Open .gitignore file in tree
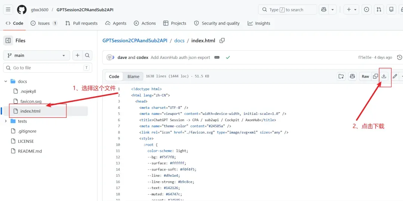Viewport: 403px width, 201px height. point(27,131)
